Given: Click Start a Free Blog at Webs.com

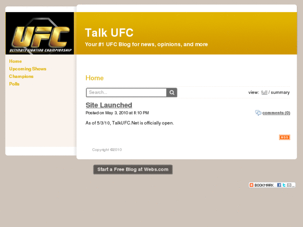Looking at the screenshot, I should click(133, 170).
